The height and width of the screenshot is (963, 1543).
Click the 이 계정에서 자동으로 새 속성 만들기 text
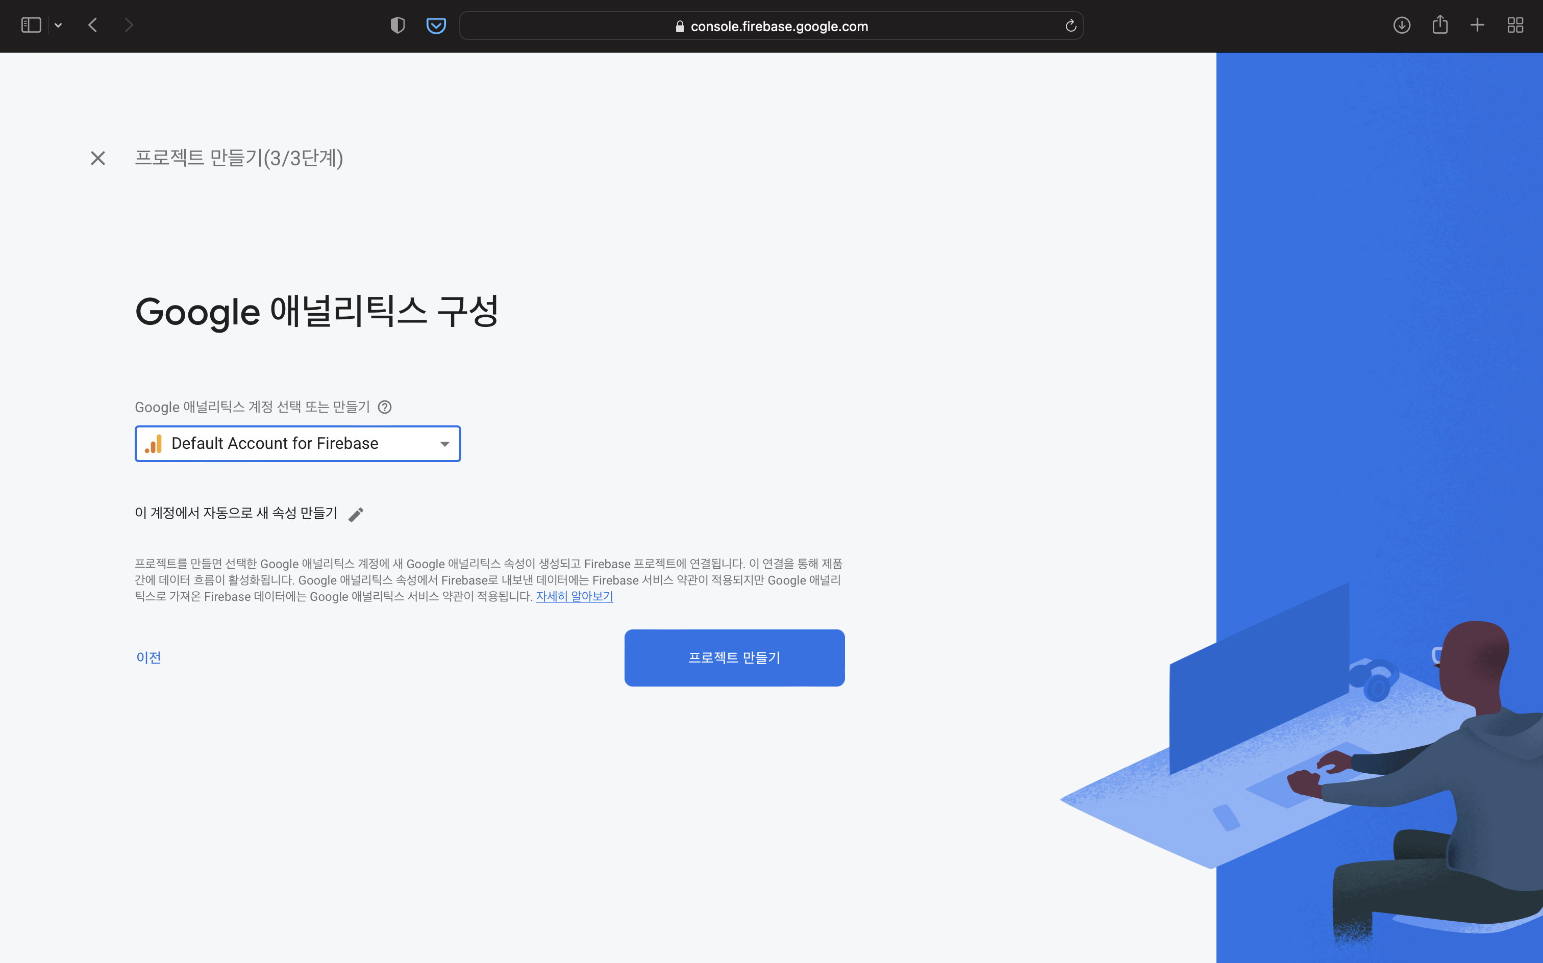tap(236, 513)
